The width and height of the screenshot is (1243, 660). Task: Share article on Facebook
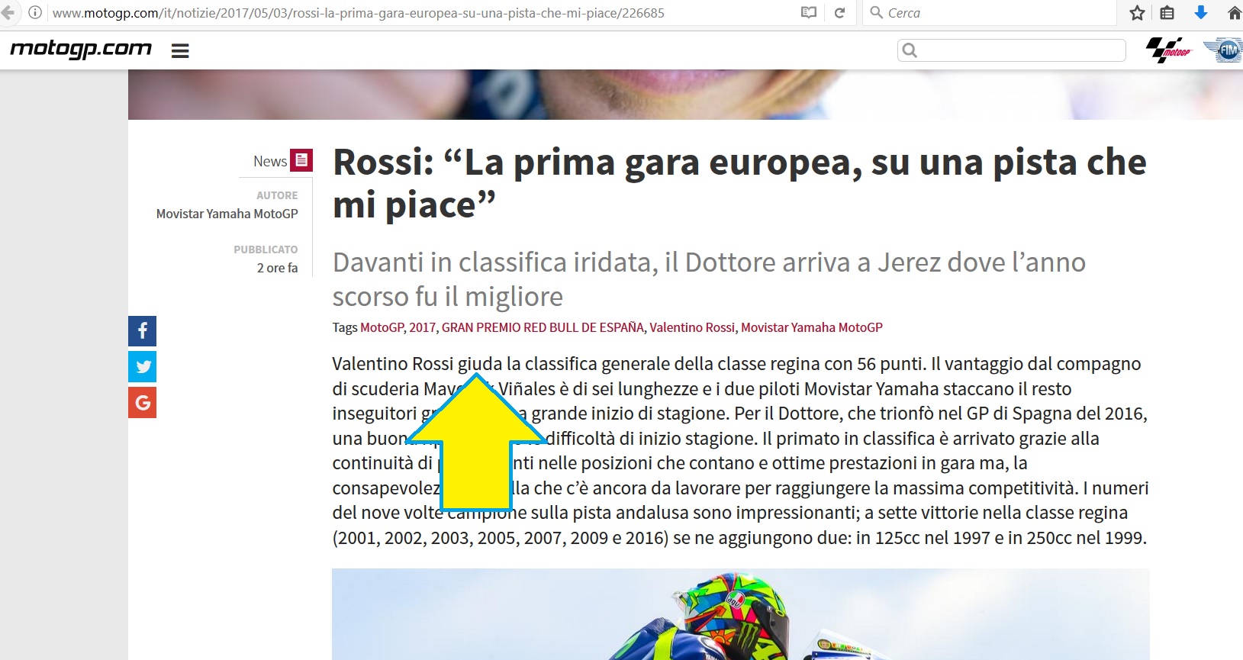pyautogui.click(x=143, y=331)
